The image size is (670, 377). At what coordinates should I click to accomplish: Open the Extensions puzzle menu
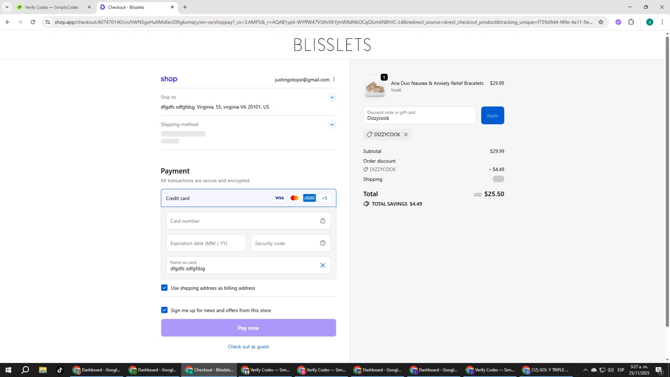(x=631, y=22)
